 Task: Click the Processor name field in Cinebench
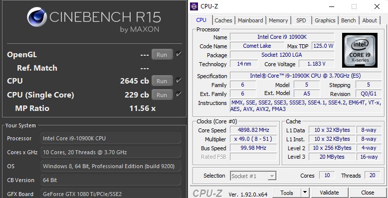(111, 138)
